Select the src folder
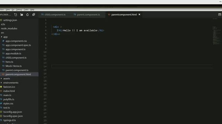Screen dimensions: 222x124 2,33
